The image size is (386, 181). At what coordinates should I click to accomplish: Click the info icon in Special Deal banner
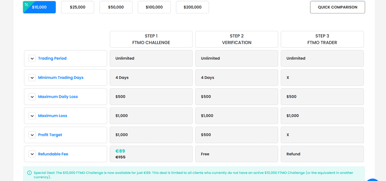(x=30, y=173)
